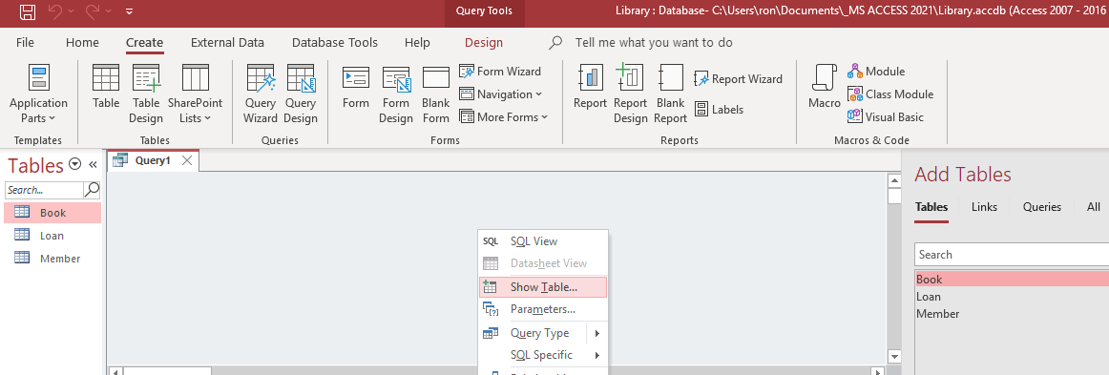Click the navigation pane search magnifier
The image size is (1109, 375).
point(92,190)
